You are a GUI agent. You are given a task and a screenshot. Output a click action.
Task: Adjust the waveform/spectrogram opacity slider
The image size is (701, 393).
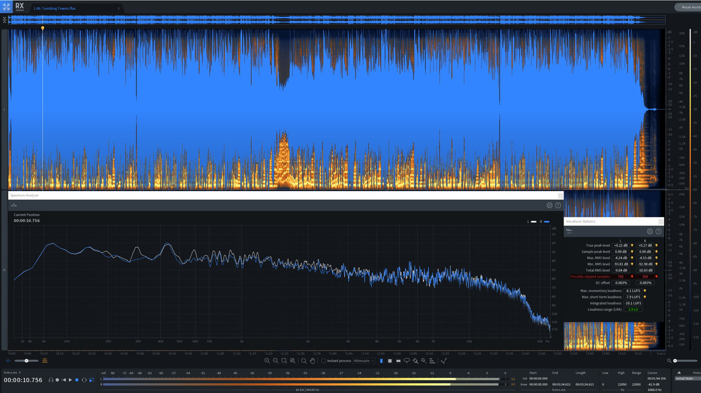26,361
